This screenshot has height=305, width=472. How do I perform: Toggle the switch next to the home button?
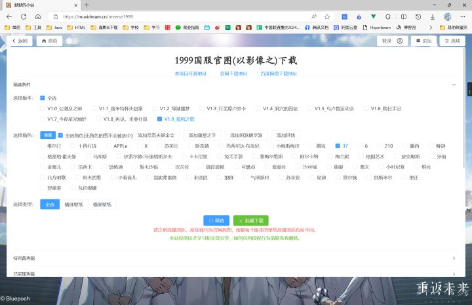[72, 41]
